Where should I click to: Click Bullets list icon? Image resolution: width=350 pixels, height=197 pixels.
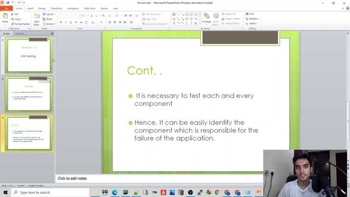pos(110,16)
